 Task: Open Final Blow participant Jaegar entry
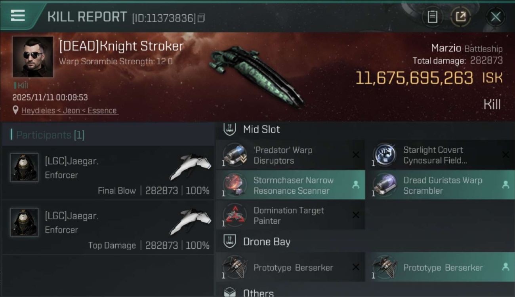pos(108,173)
